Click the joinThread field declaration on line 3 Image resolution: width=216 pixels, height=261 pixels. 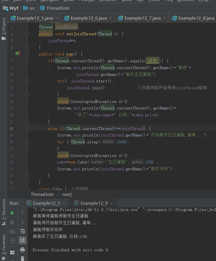coord(66,27)
